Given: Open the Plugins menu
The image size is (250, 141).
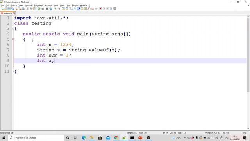Looking at the screenshot, I should [x=75, y=5].
